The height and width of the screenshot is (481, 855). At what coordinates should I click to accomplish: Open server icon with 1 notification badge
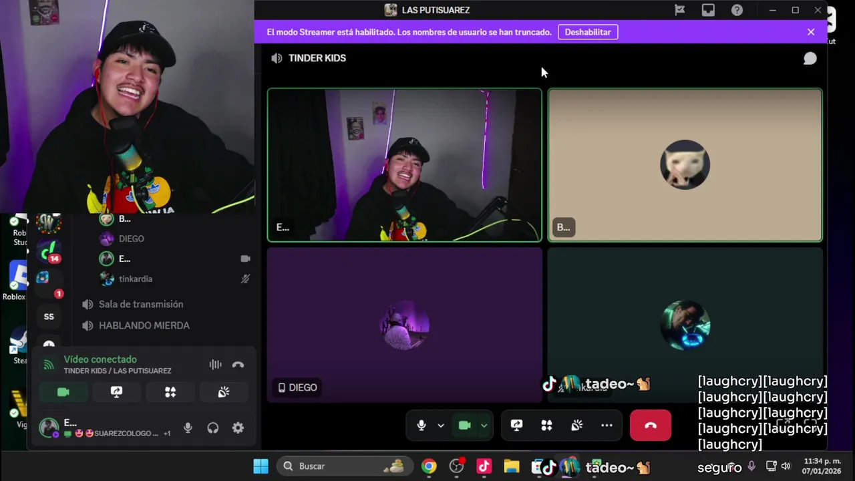(x=49, y=283)
